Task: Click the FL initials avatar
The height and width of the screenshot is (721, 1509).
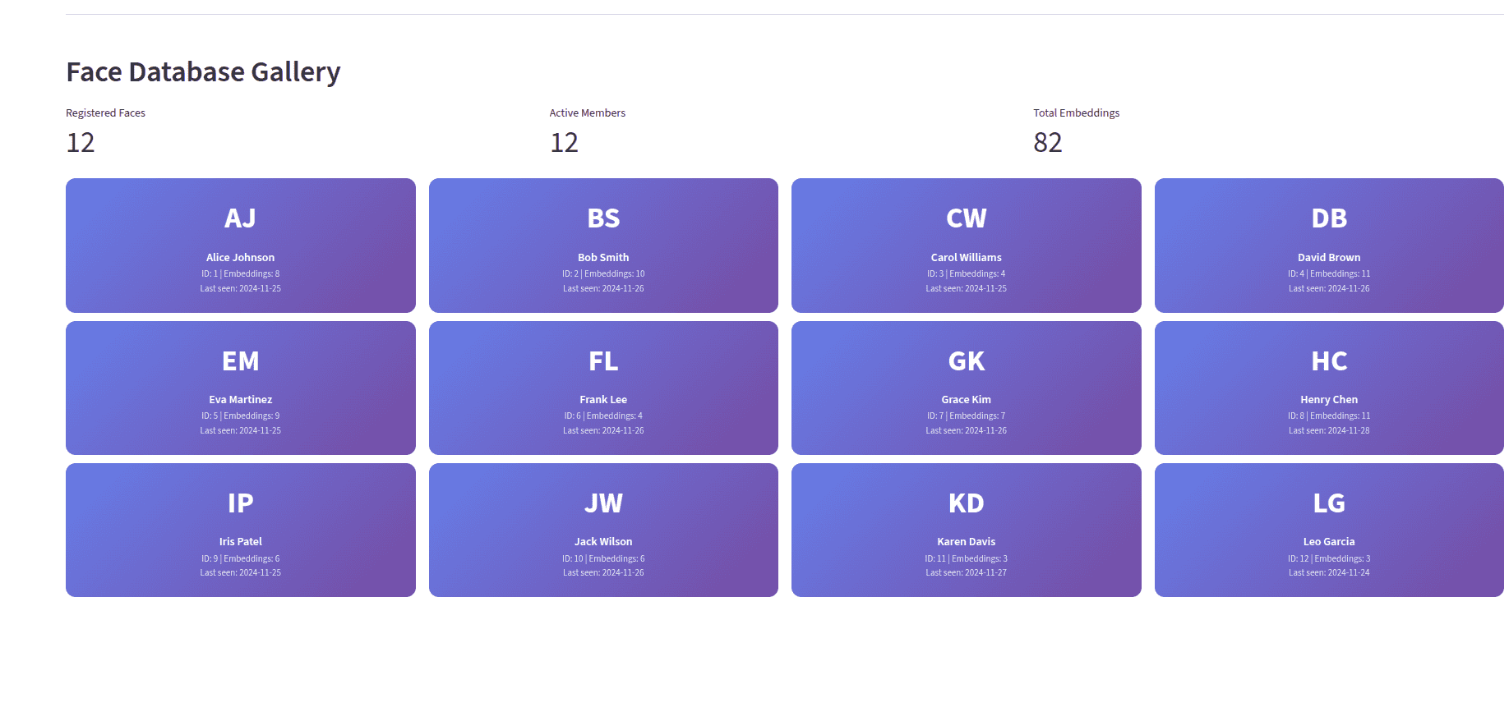Action: tap(603, 361)
